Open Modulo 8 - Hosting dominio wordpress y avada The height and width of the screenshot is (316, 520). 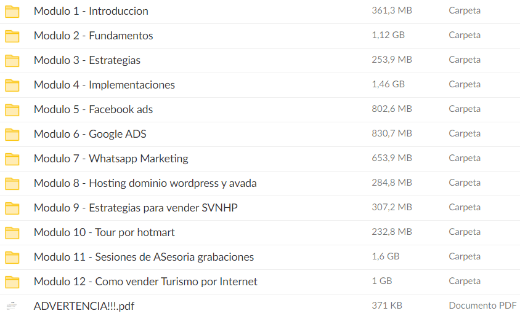coord(145,183)
